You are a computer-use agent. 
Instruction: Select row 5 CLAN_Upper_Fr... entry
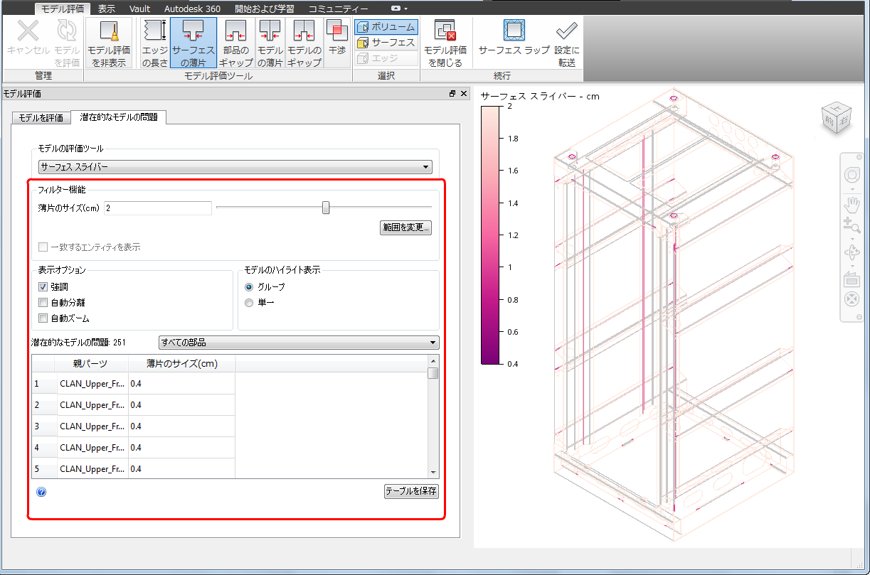tap(92, 469)
